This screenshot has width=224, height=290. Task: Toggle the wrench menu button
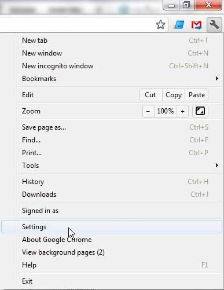214,24
